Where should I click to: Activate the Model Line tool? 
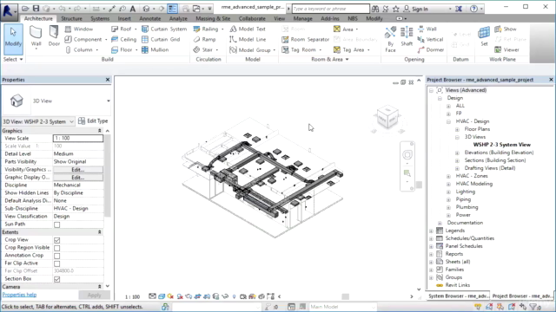coord(248,39)
